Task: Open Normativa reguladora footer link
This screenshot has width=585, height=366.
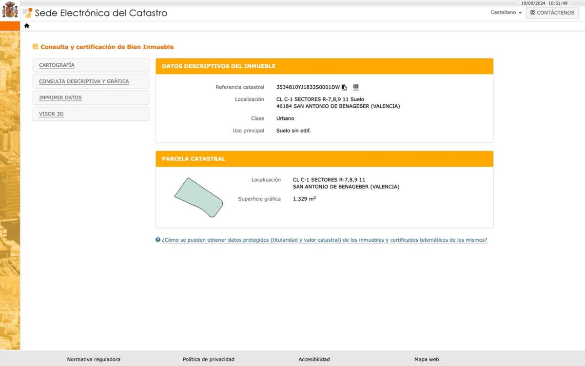Action: point(94,359)
